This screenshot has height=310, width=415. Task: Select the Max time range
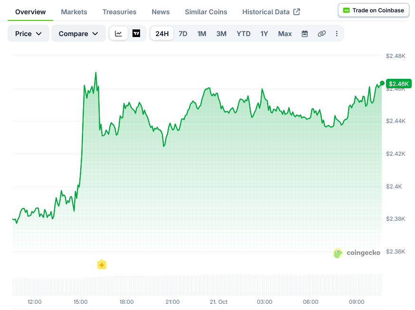pyautogui.click(x=285, y=34)
